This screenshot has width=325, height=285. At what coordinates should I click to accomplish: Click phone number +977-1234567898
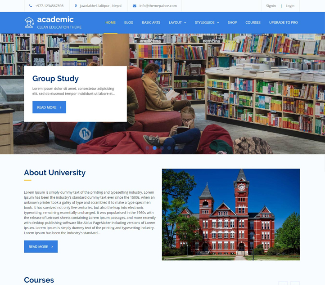pos(50,6)
